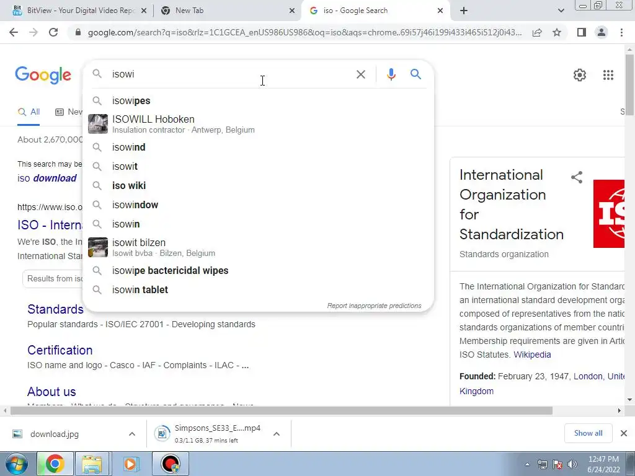This screenshot has width=635, height=476.
Task: Open the Chrome profile avatar
Action: click(602, 32)
